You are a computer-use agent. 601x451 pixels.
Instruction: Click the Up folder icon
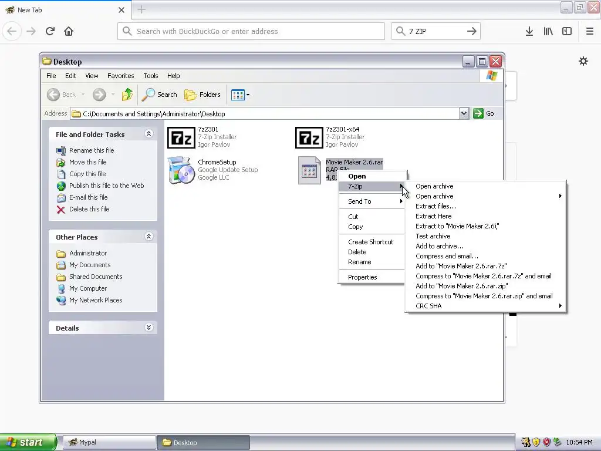coord(127,95)
